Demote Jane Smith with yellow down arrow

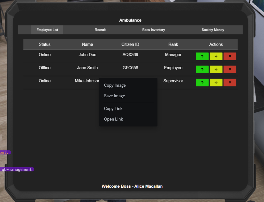tap(216, 69)
